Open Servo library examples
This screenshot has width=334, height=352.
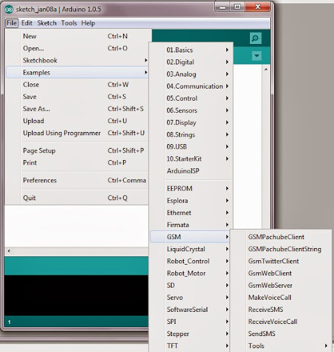click(191, 298)
